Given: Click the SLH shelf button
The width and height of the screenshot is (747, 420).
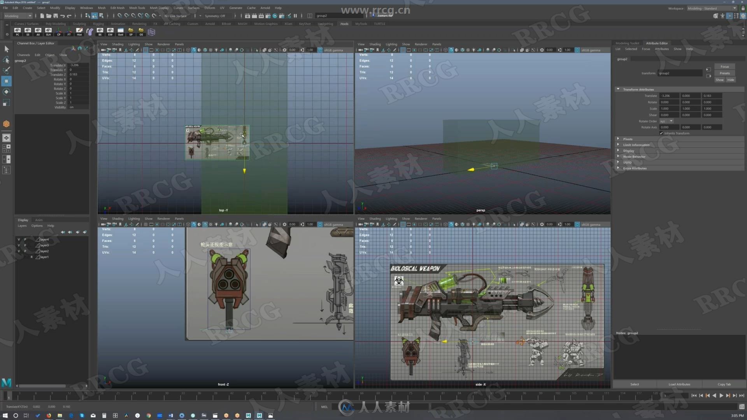Looking at the screenshot, I should tap(48, 31).
